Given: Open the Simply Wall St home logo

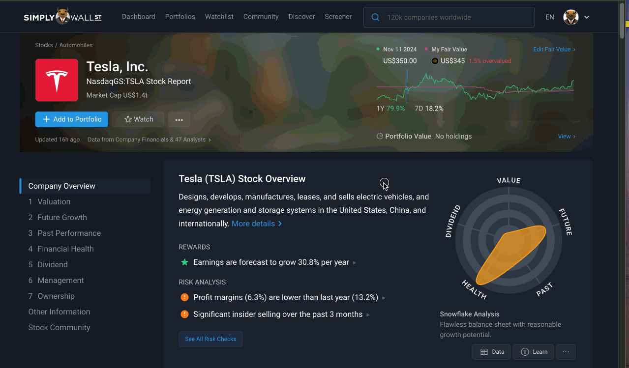Looking at the screenshot, I should pyautogui.click(x=62, y=17).
